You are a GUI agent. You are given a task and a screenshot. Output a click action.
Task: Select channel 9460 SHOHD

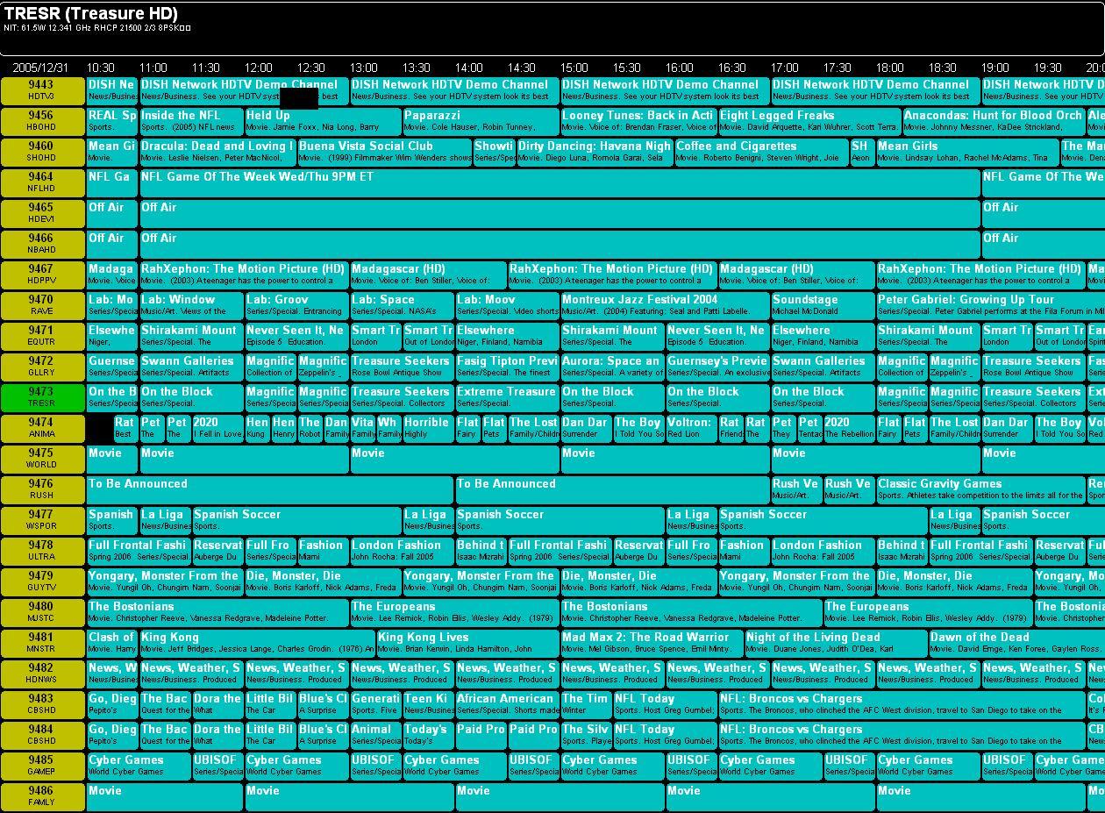point(42,152)
